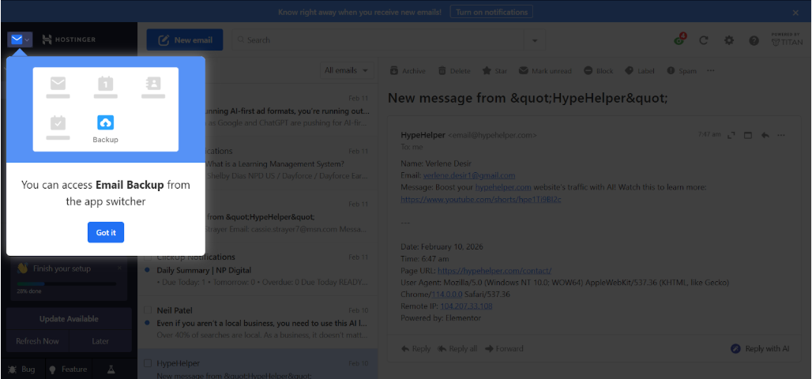Open the labs flask icon
The image size is (812, 379).
111,370
